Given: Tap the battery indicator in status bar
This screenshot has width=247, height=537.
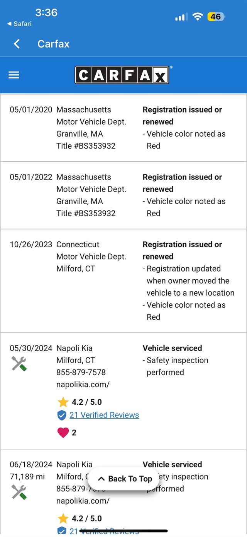Looking at the screenshot, I should pyautogui.click(x=216, y=17).
